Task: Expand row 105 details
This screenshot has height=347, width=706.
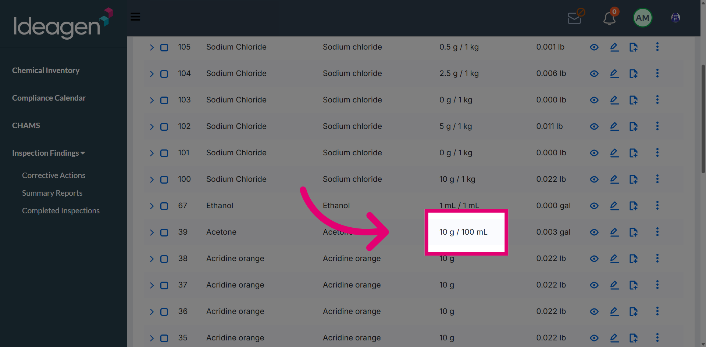Action: 151,47
